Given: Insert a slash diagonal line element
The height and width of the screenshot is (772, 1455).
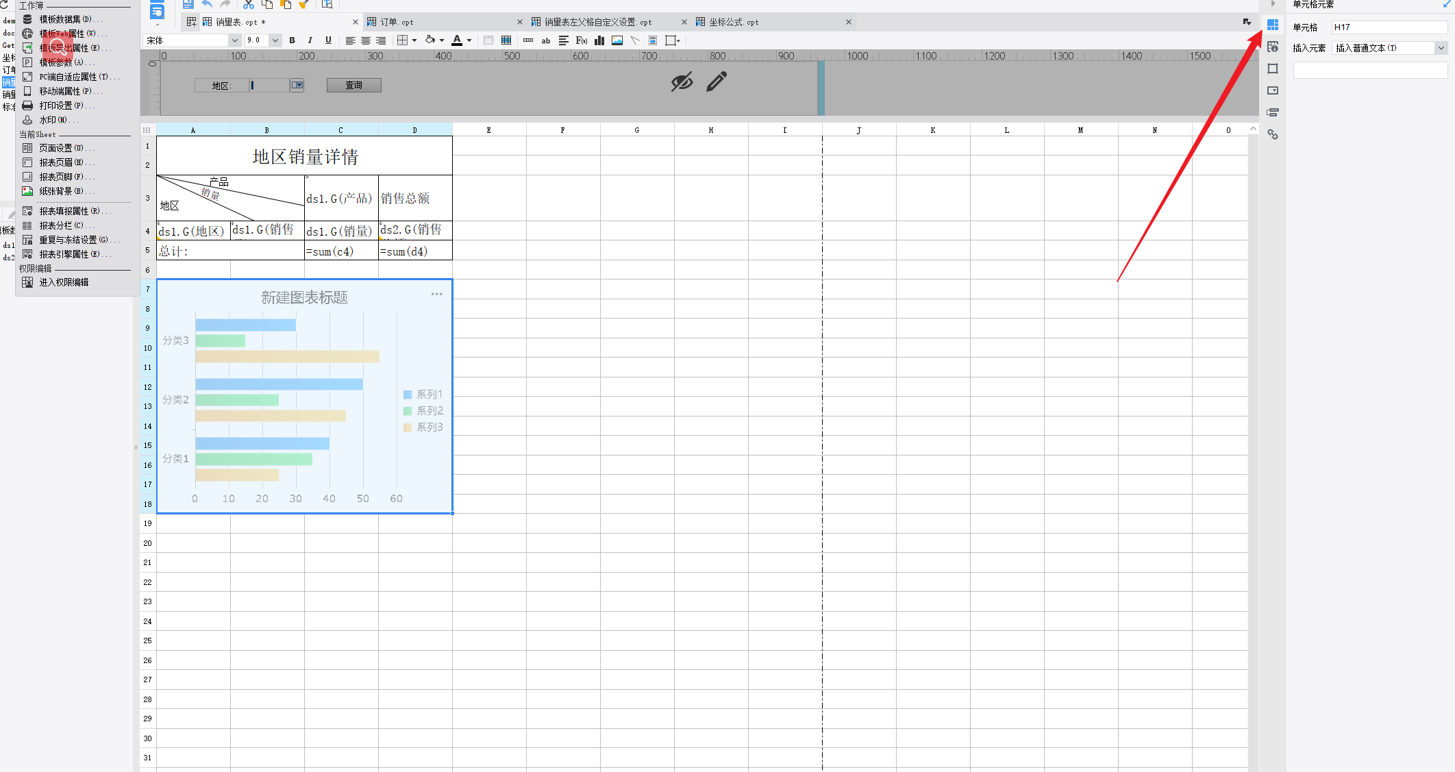Looking at the screenshot, I should tap(635, 40).
